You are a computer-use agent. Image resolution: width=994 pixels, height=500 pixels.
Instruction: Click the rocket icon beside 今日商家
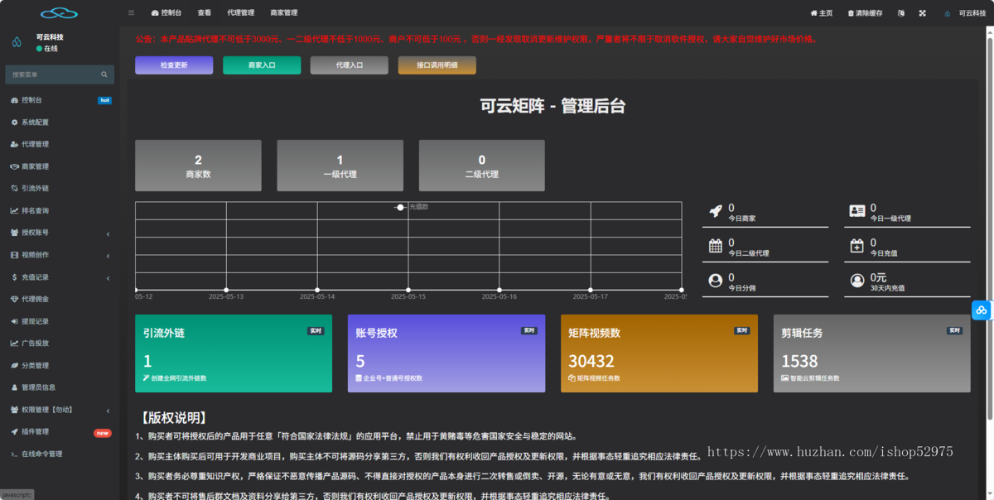(x=716, y=211)
